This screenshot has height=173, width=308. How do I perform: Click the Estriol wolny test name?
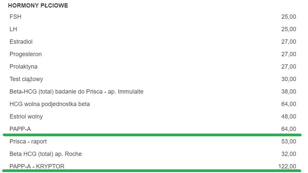(26, 117)
